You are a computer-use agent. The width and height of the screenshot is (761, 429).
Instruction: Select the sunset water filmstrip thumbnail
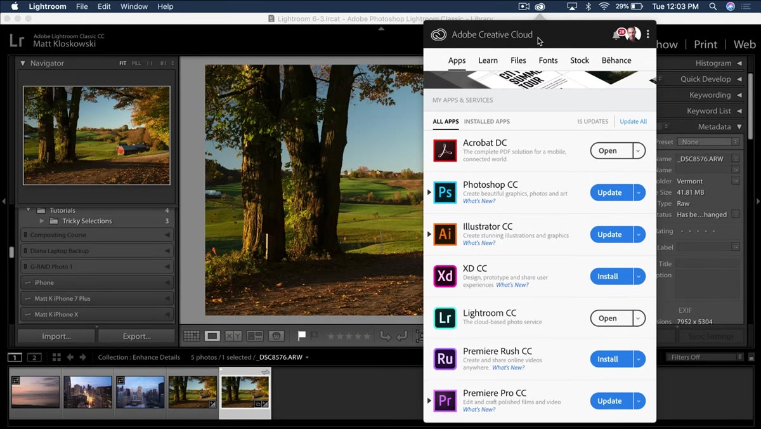click(x=35, y=392)
